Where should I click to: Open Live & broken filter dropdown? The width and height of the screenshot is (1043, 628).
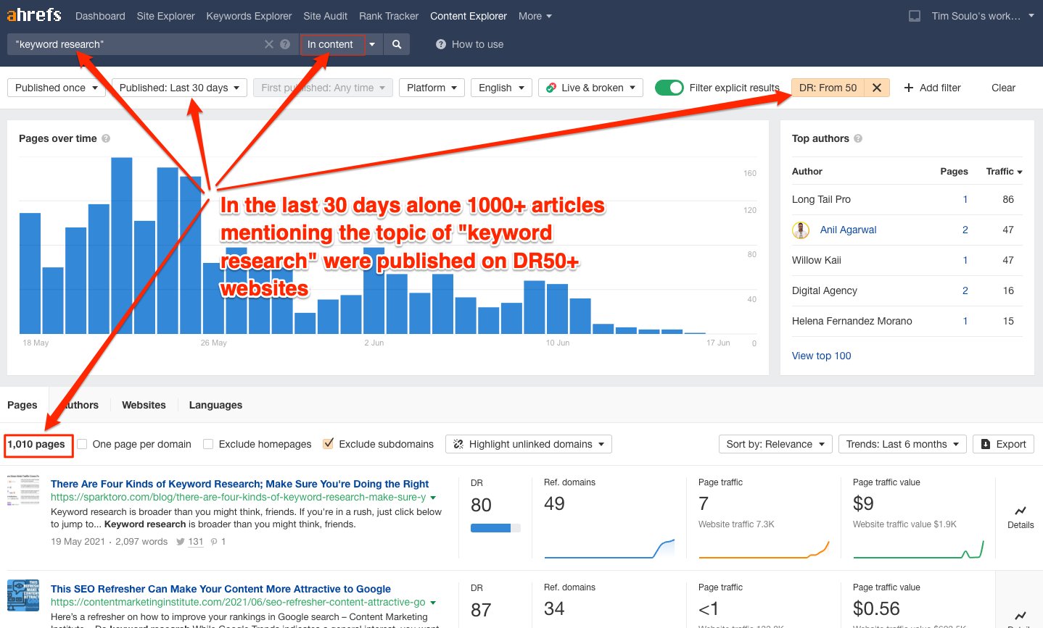pos(591,88)
